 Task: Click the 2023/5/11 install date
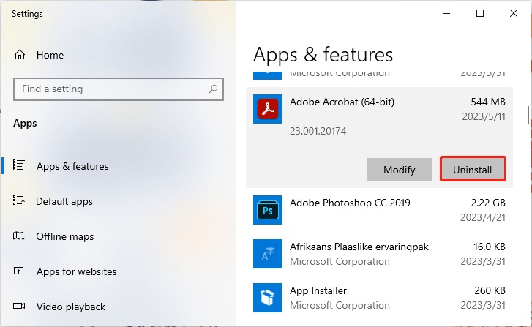click(484, 116)
